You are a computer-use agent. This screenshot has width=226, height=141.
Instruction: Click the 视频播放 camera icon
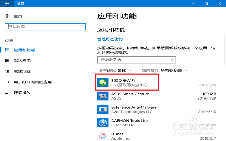pos(7,93)
